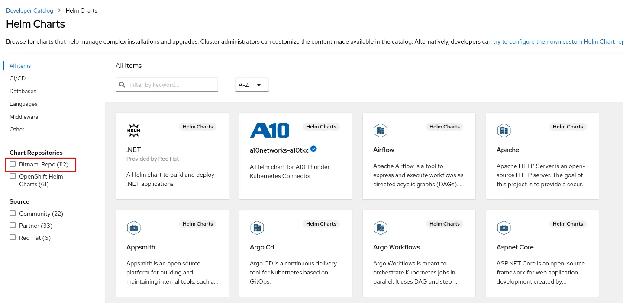The height and width of the screenshot is (303, 623).
Task: Click the Apache card hexagon icon
Action: pos(504,130)
